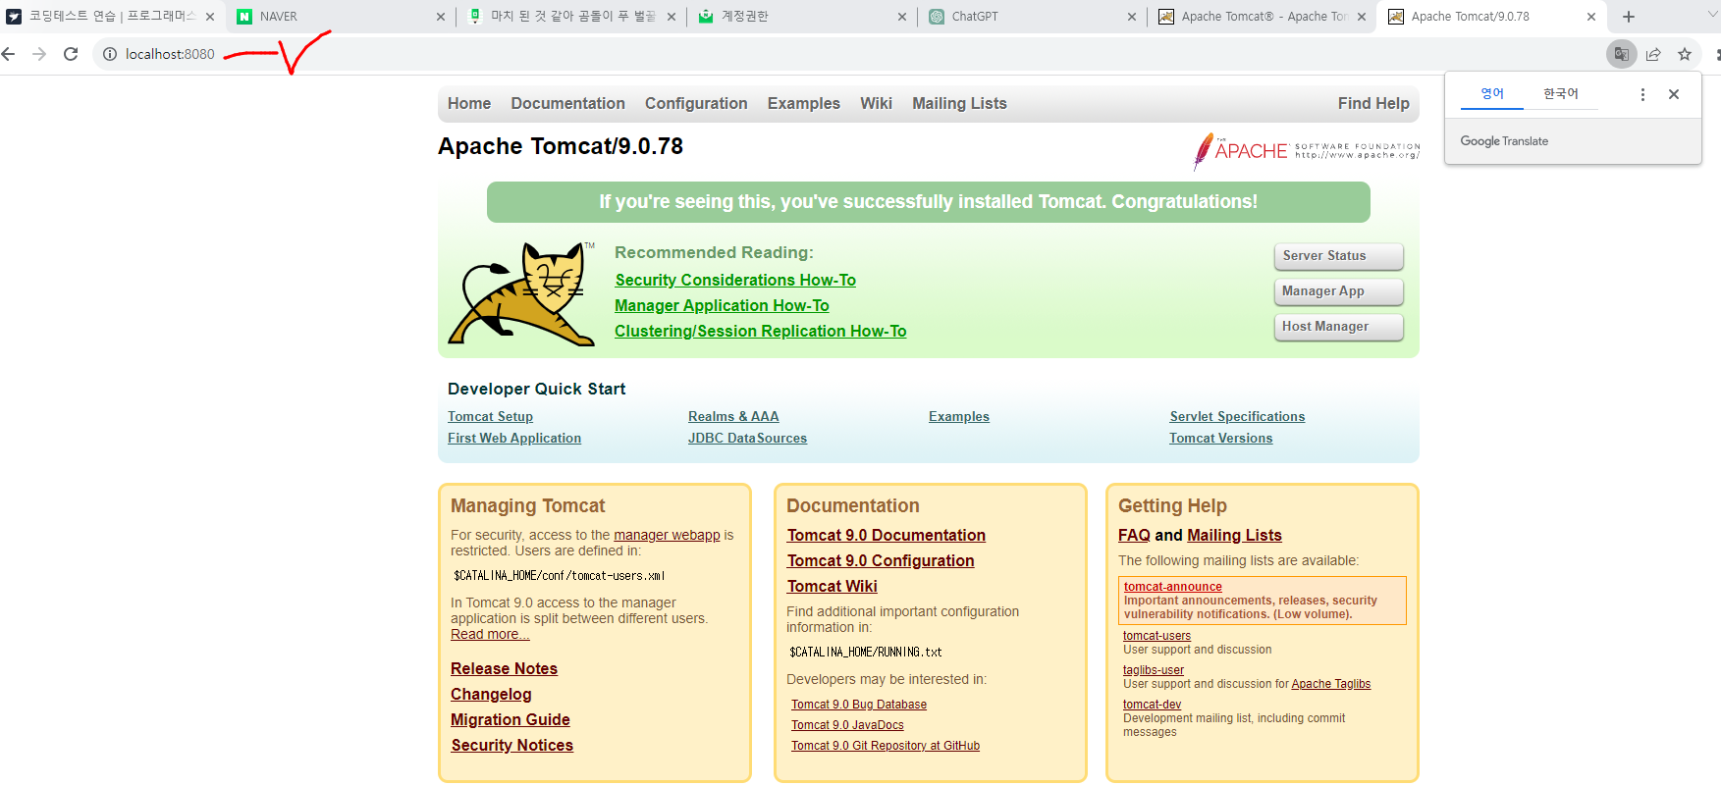This screenshot has width=1721, height=786.
Task: Click the Read more... link
Action: pos(490,635)
